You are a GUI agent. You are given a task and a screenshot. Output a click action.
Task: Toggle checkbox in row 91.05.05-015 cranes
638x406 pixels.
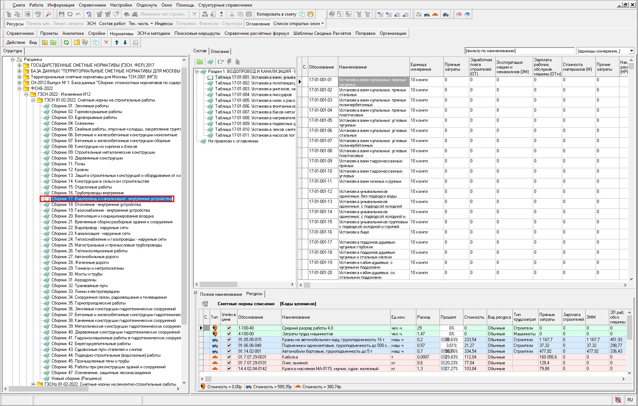[x=229, y=340]
